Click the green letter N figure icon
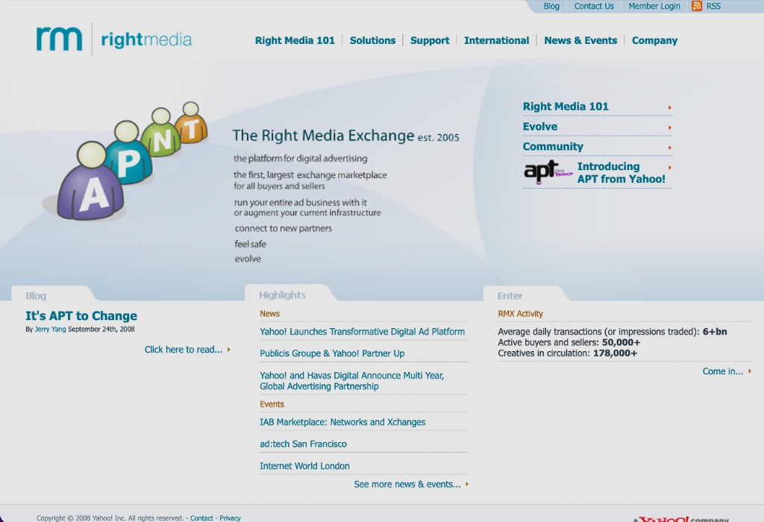The image size is (764, 522). (x=161, y=133)
